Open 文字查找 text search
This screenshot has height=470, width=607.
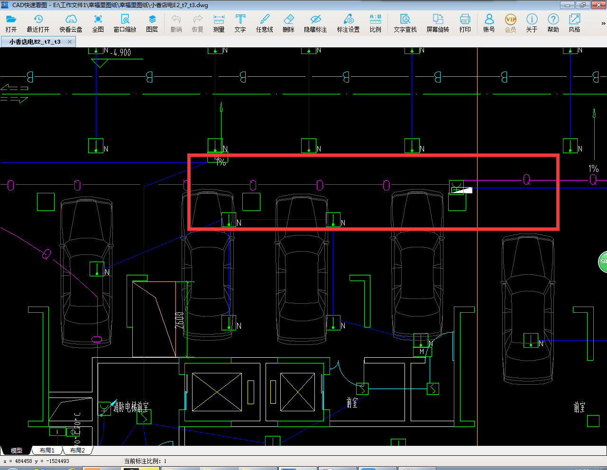405,23
